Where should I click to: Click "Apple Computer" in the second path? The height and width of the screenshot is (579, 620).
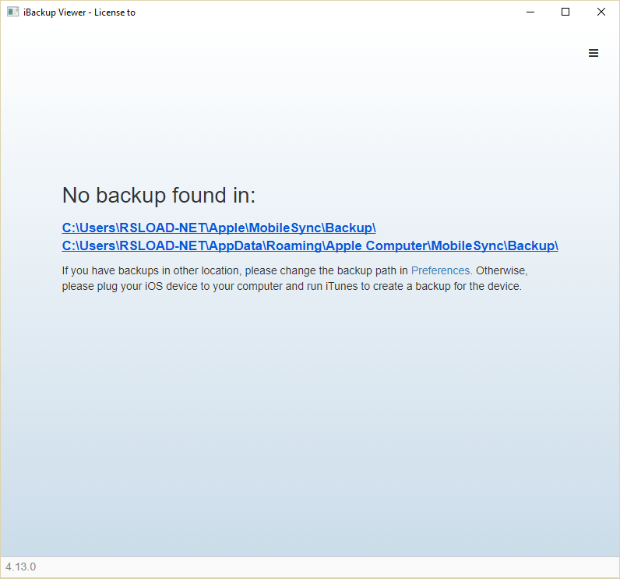(375, 245)
